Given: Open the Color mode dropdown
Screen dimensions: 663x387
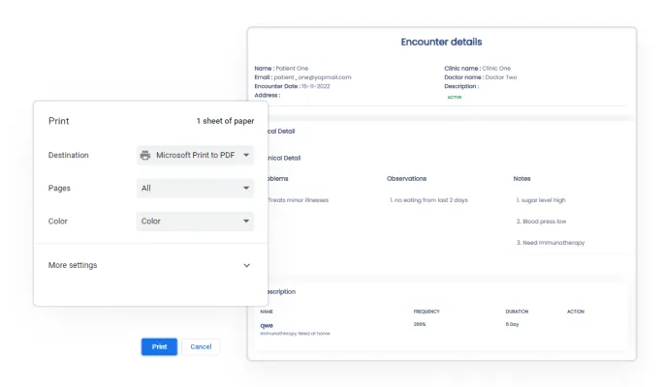Looking at the screenshot, I should (195, 222).
